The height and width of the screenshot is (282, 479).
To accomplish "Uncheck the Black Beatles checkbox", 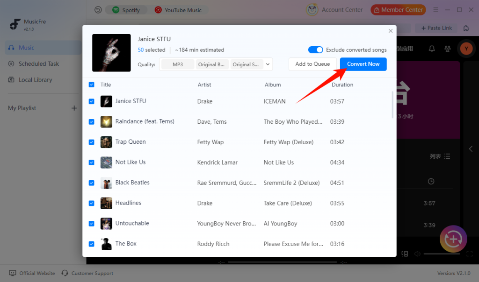I will [x=91, y=183].
